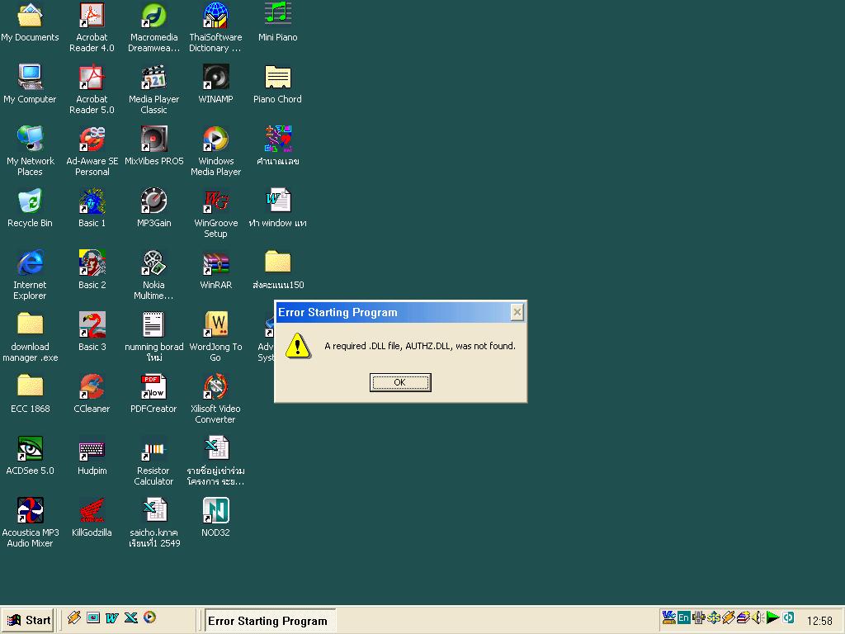Select the ECC 1868 folder
The width and height of the screenshot is (845, 634).
pos(30,394)
